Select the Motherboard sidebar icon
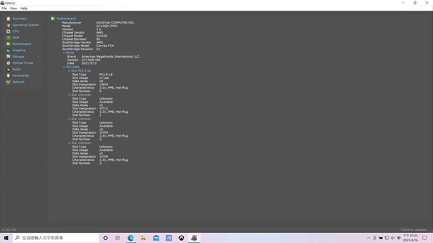This screenshot has height=243, width=433. (8, 44)
